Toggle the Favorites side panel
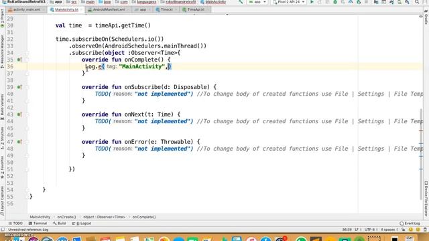429x241 pixels. (x=2, y=167)
